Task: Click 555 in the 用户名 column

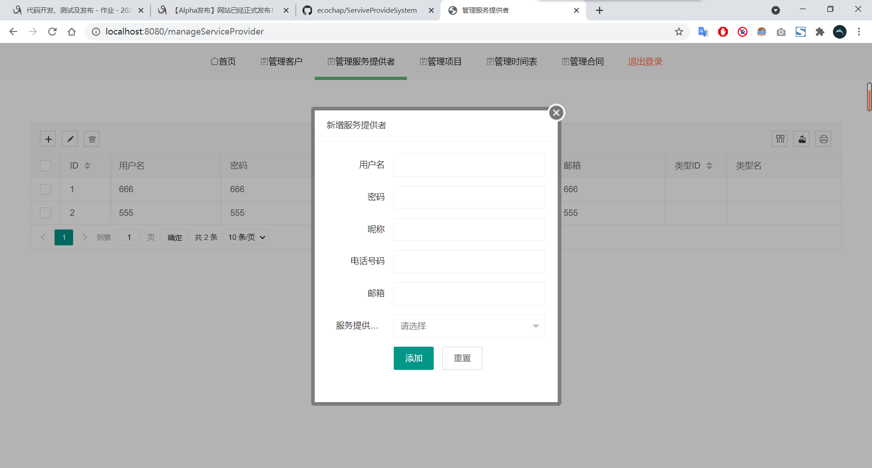Action: coord(126,213)
